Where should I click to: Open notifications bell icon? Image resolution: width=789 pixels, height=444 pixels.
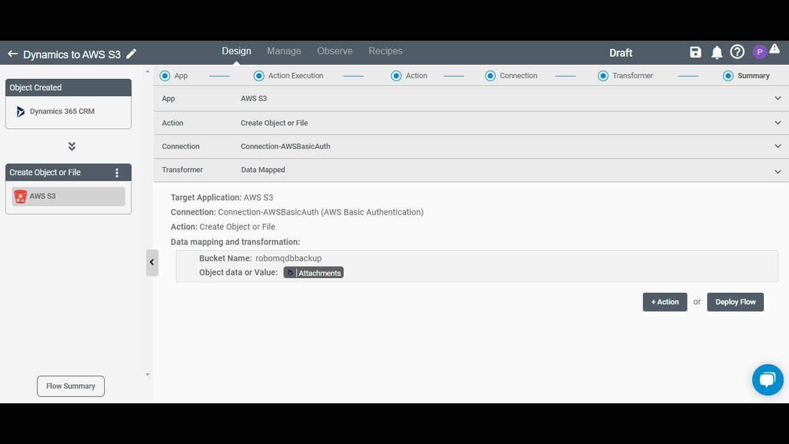pyautogui.click(x=717, y=53)
